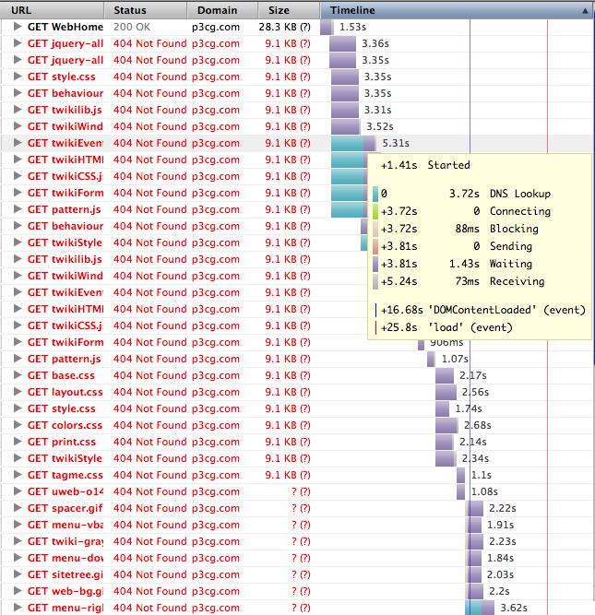The image size is (595, 615).
Task: Click the 28.3 KB size cell
Action: [280, 27]
